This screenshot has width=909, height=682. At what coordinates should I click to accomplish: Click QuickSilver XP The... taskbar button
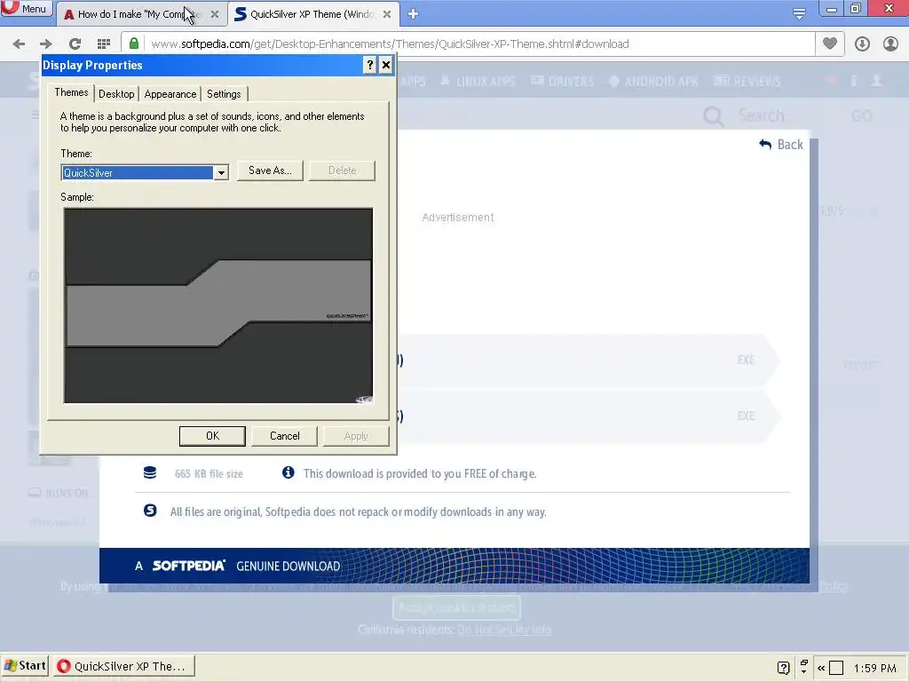[124, 666]
